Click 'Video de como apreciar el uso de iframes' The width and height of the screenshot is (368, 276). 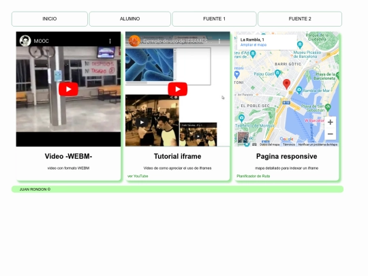pos(177,168)
